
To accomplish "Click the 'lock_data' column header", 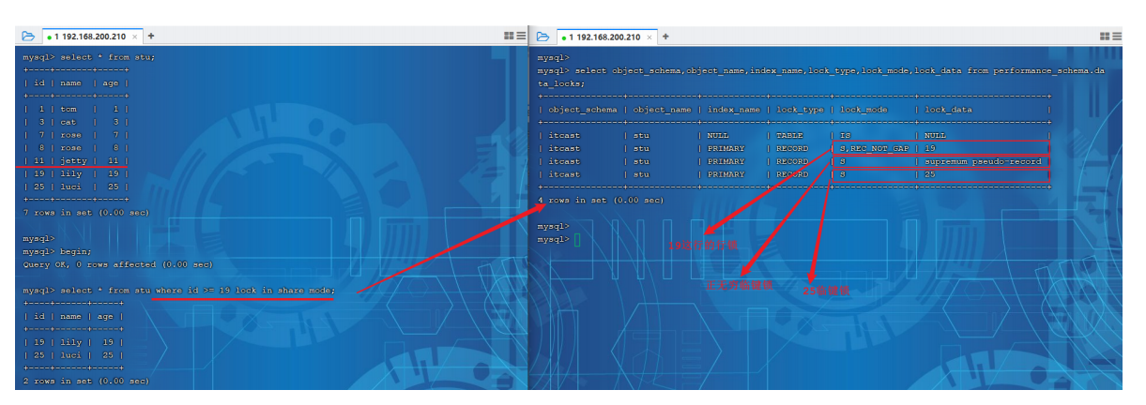I will pyautogui.click(x=948, y=110).
